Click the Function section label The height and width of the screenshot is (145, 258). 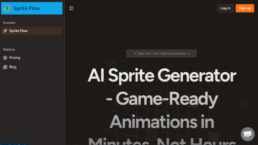[9, 23]
